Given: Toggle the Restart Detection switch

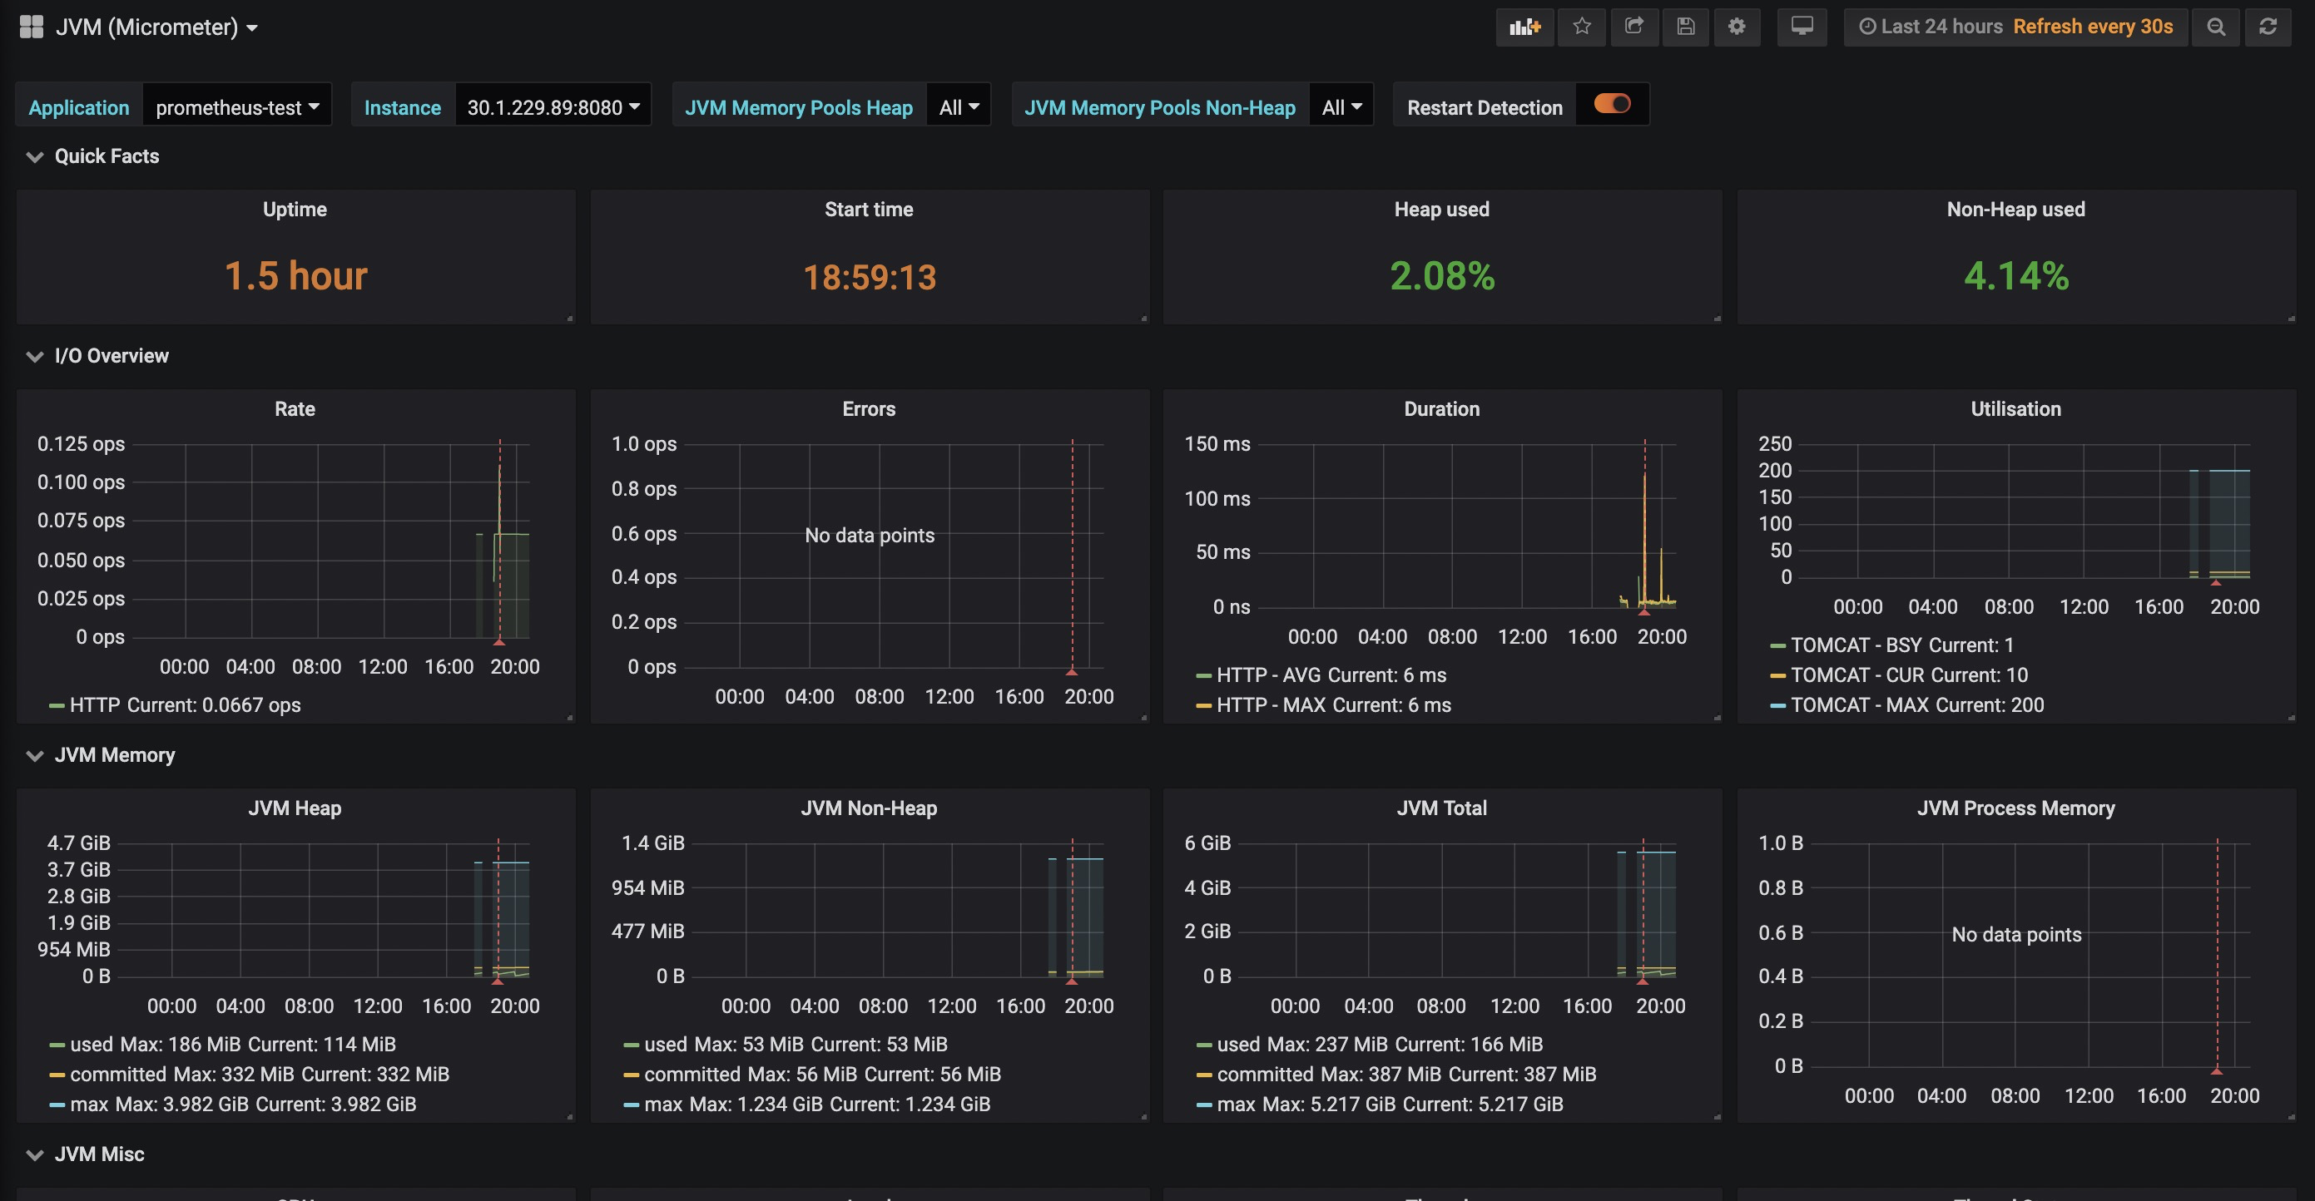Looking at the screenshot, I should click(1614, 104).
